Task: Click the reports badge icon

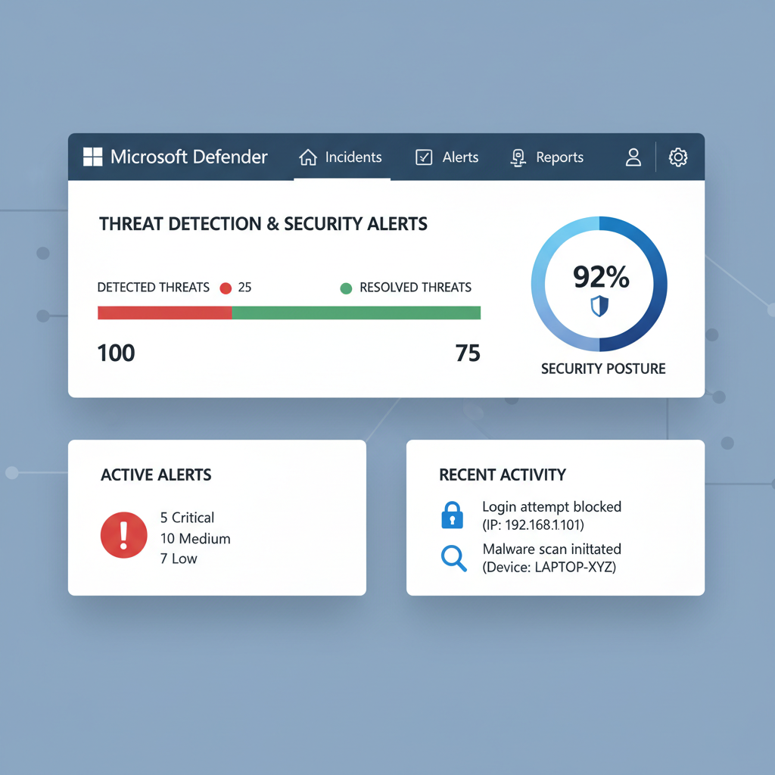Action: point(518,157)
